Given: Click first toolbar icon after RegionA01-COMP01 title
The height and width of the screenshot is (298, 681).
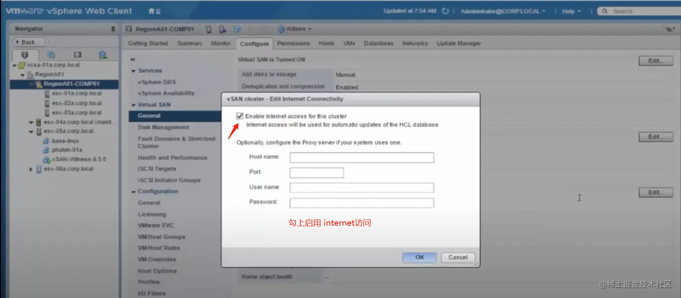Looking at the screenshot, I should 209,29.
